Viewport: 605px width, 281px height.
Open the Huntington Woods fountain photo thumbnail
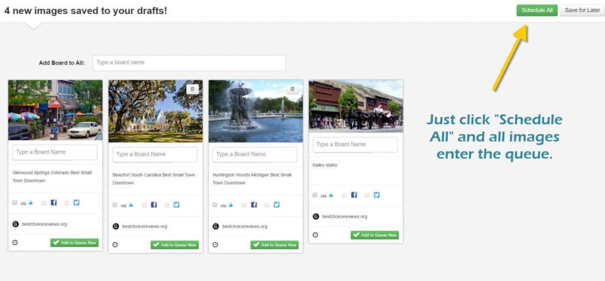click(x=255, y=111)
